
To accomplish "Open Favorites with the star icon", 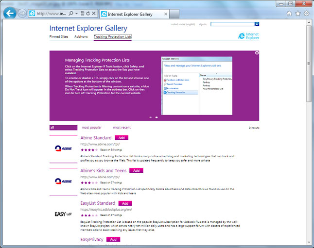I will 298,14.
